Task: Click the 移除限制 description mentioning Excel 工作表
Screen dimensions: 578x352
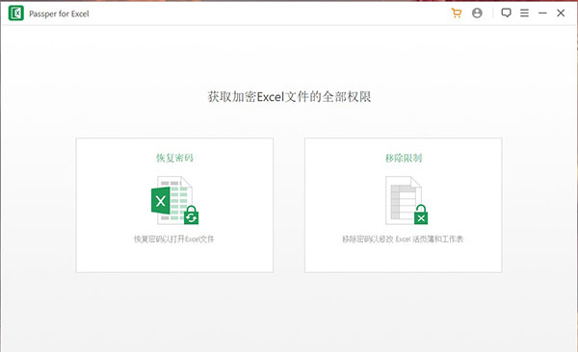Action: (x=403, y=239)
